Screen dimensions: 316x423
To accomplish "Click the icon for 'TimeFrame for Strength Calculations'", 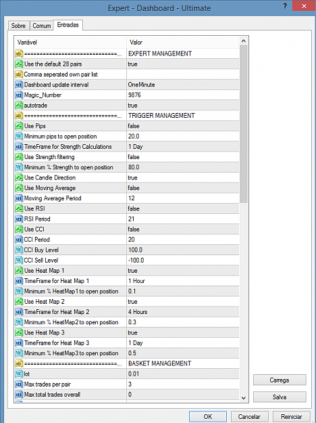I will coord(19,147).
